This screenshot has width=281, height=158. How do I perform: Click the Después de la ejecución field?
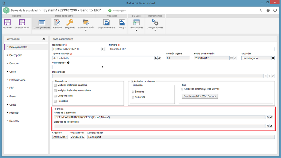point(160,126)
